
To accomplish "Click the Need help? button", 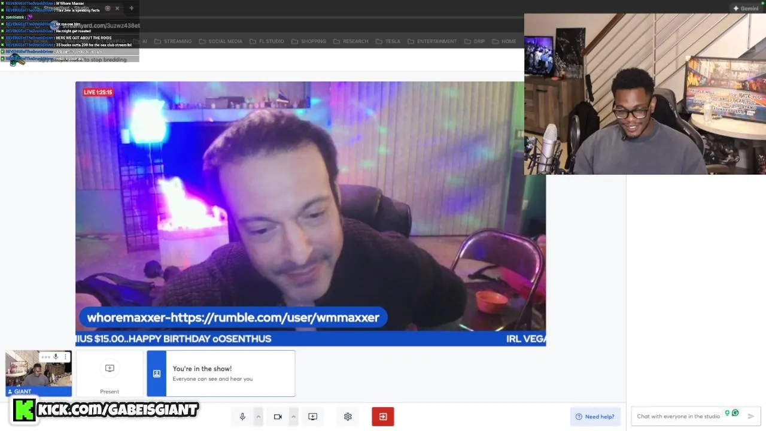I will [595, 417].
